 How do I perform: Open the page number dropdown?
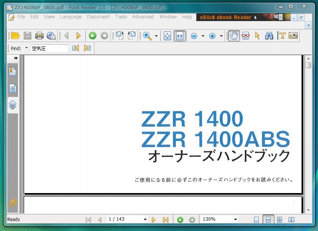145,220
